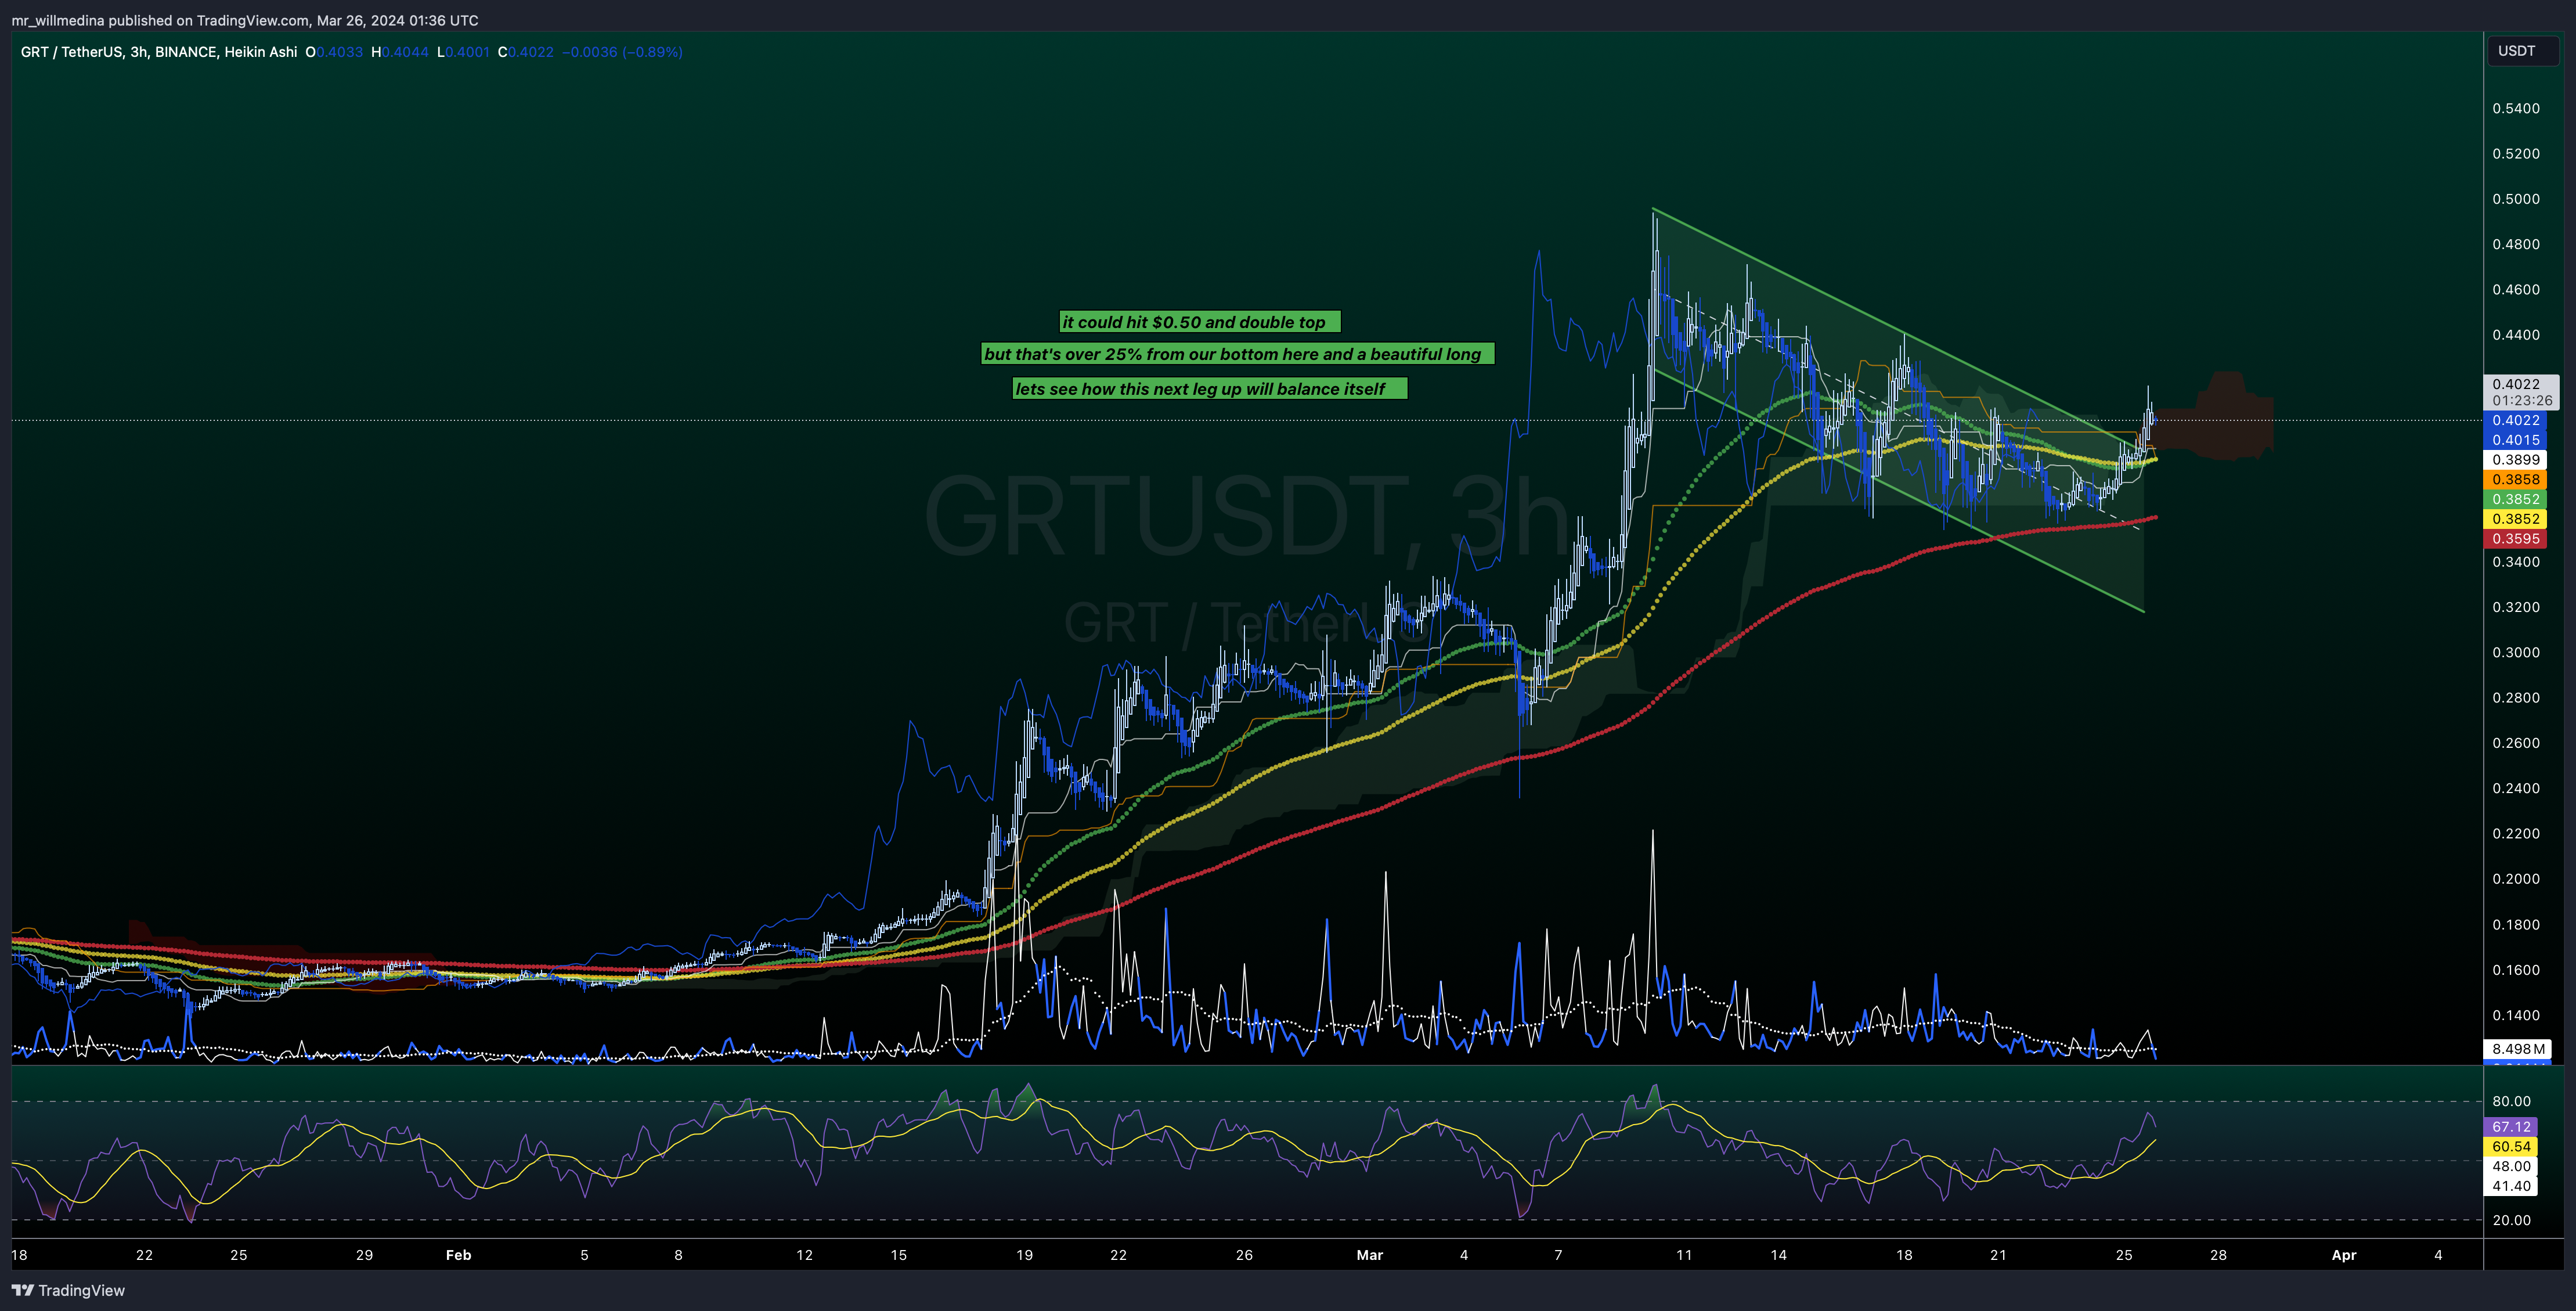Select annotation 'it could hit $0.50 and double top'
Image resolution: width=2576 pixels, height=1311 pixels.
(1199, 322)
